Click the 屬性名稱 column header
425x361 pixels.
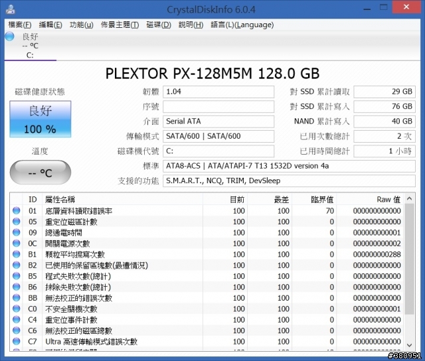tap(122, 200)
